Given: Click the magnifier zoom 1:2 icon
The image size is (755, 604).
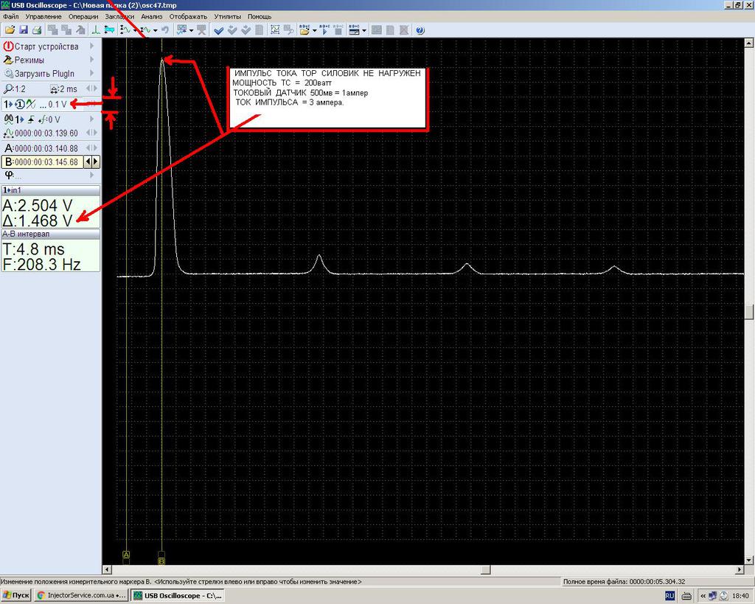Looking at the screenshot, I should coord(8,89).
